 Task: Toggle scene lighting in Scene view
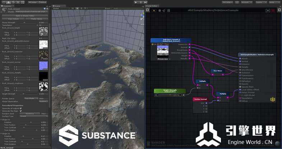click(77, 9)
